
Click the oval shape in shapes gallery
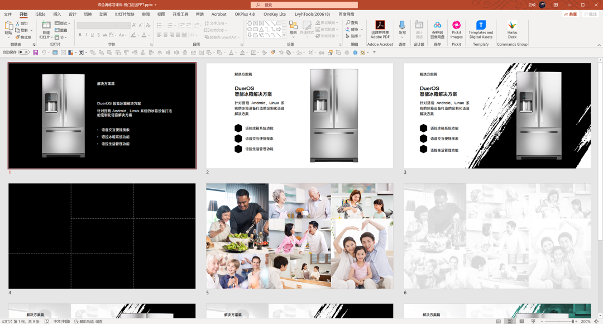250,29
